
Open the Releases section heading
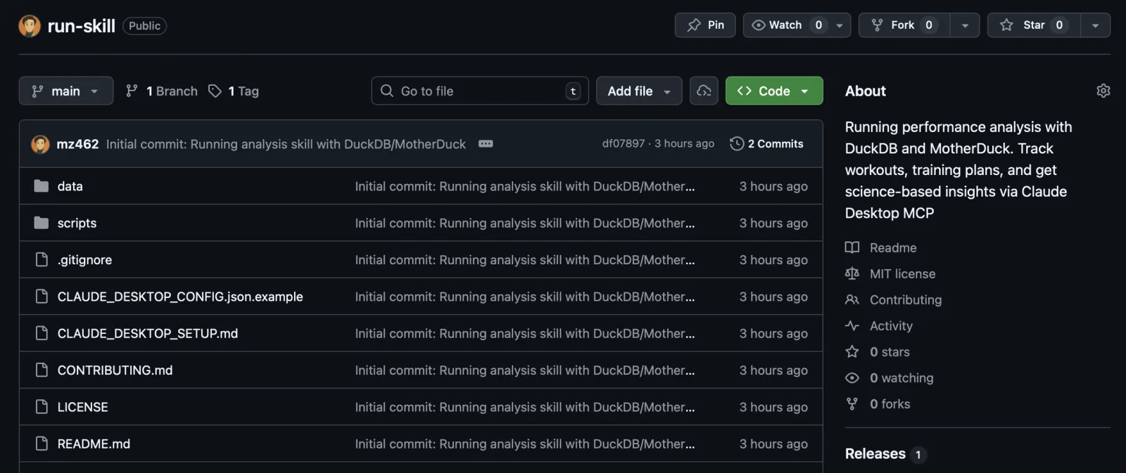click(875, 453)
